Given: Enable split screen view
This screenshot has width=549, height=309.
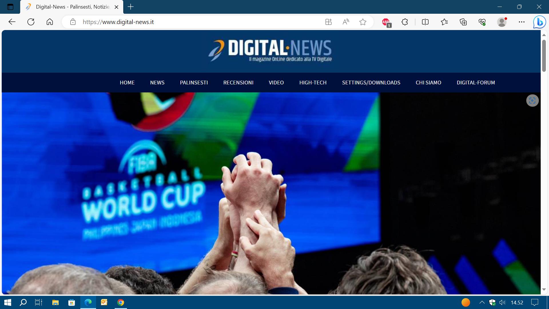Looking at the screenshot, I should tap(425, 22).
